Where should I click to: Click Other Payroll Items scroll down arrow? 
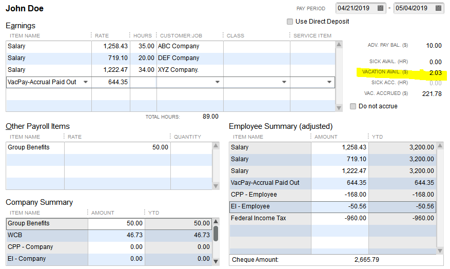pos(216,186)
